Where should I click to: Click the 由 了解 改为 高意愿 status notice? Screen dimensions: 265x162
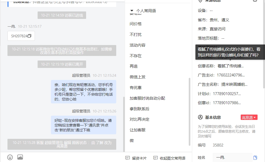click(x=62, y=144)
